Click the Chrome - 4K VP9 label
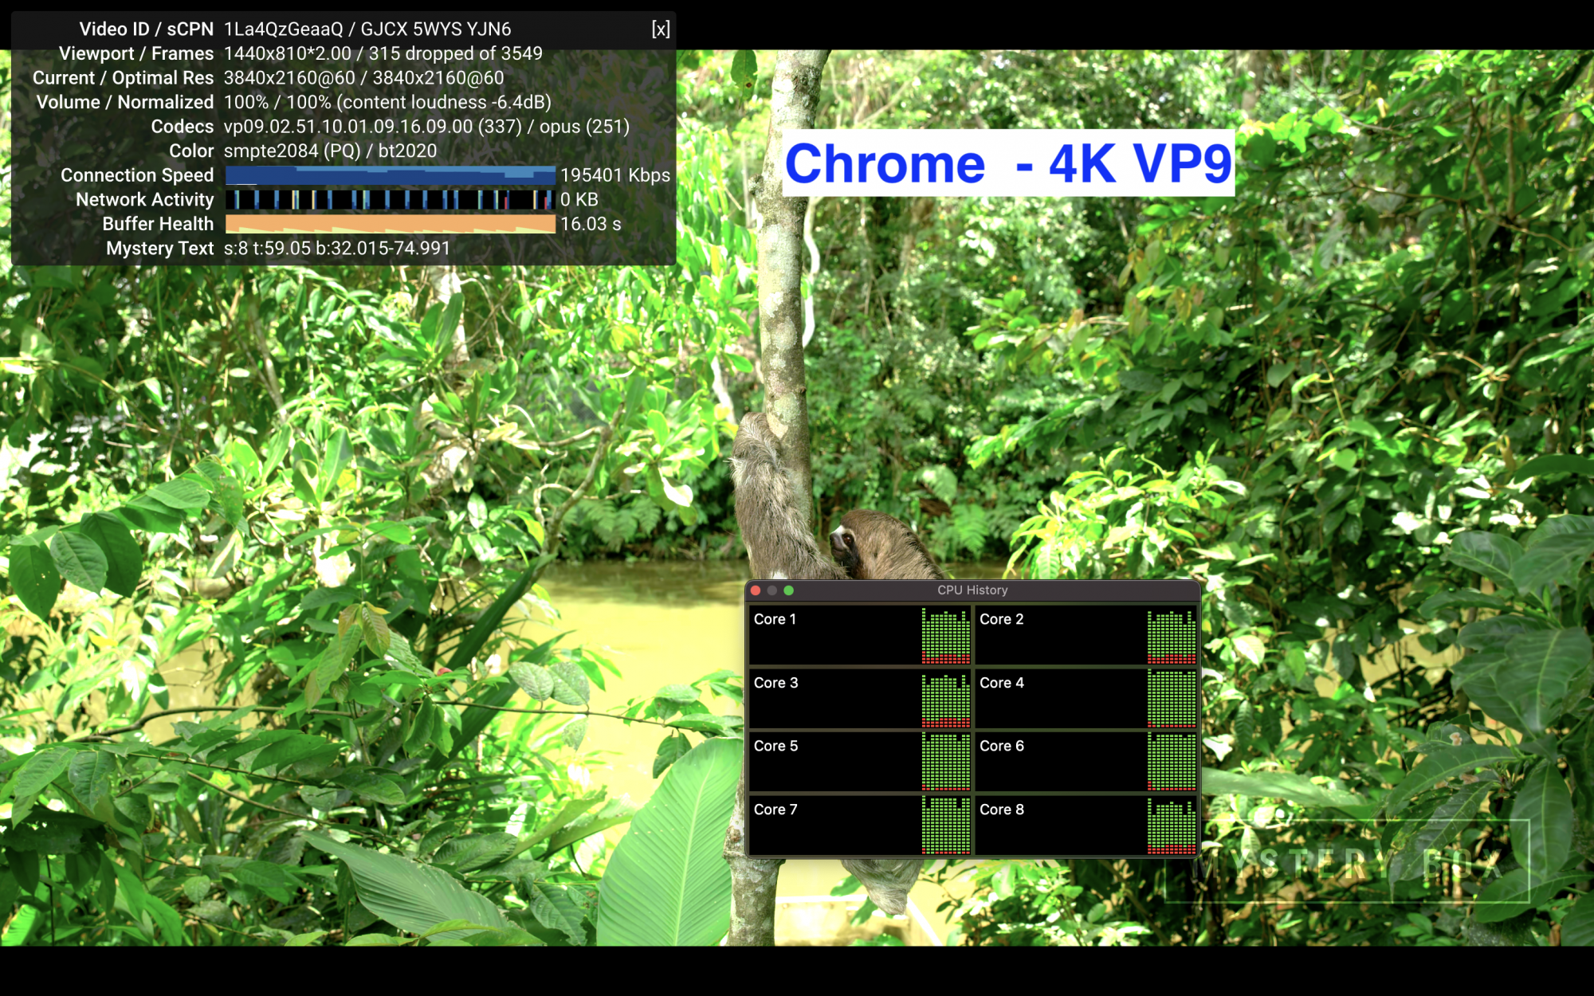 click(x=1008, y=163)
